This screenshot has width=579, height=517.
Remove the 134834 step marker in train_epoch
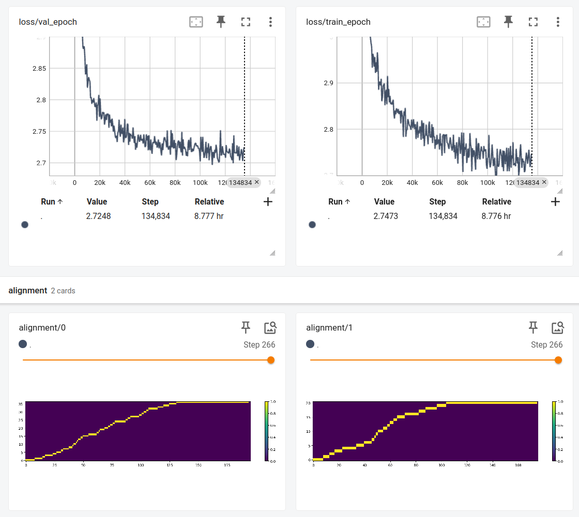coord(544,182)
